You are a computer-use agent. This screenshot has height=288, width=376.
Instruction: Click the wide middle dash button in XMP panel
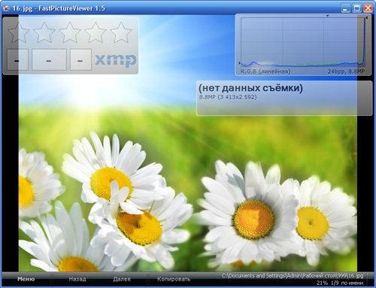click(x=49, y=59)
